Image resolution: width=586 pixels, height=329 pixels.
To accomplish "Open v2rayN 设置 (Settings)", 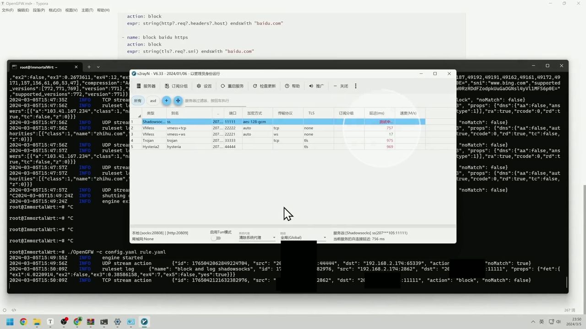I will tap(204, 86).
